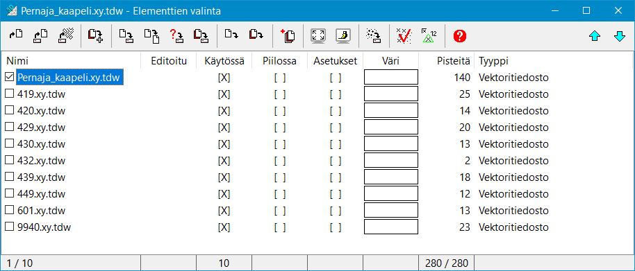
Task: Toggle Piilossa brackets for 420.xy.tdw
Action: coord(280,111)
